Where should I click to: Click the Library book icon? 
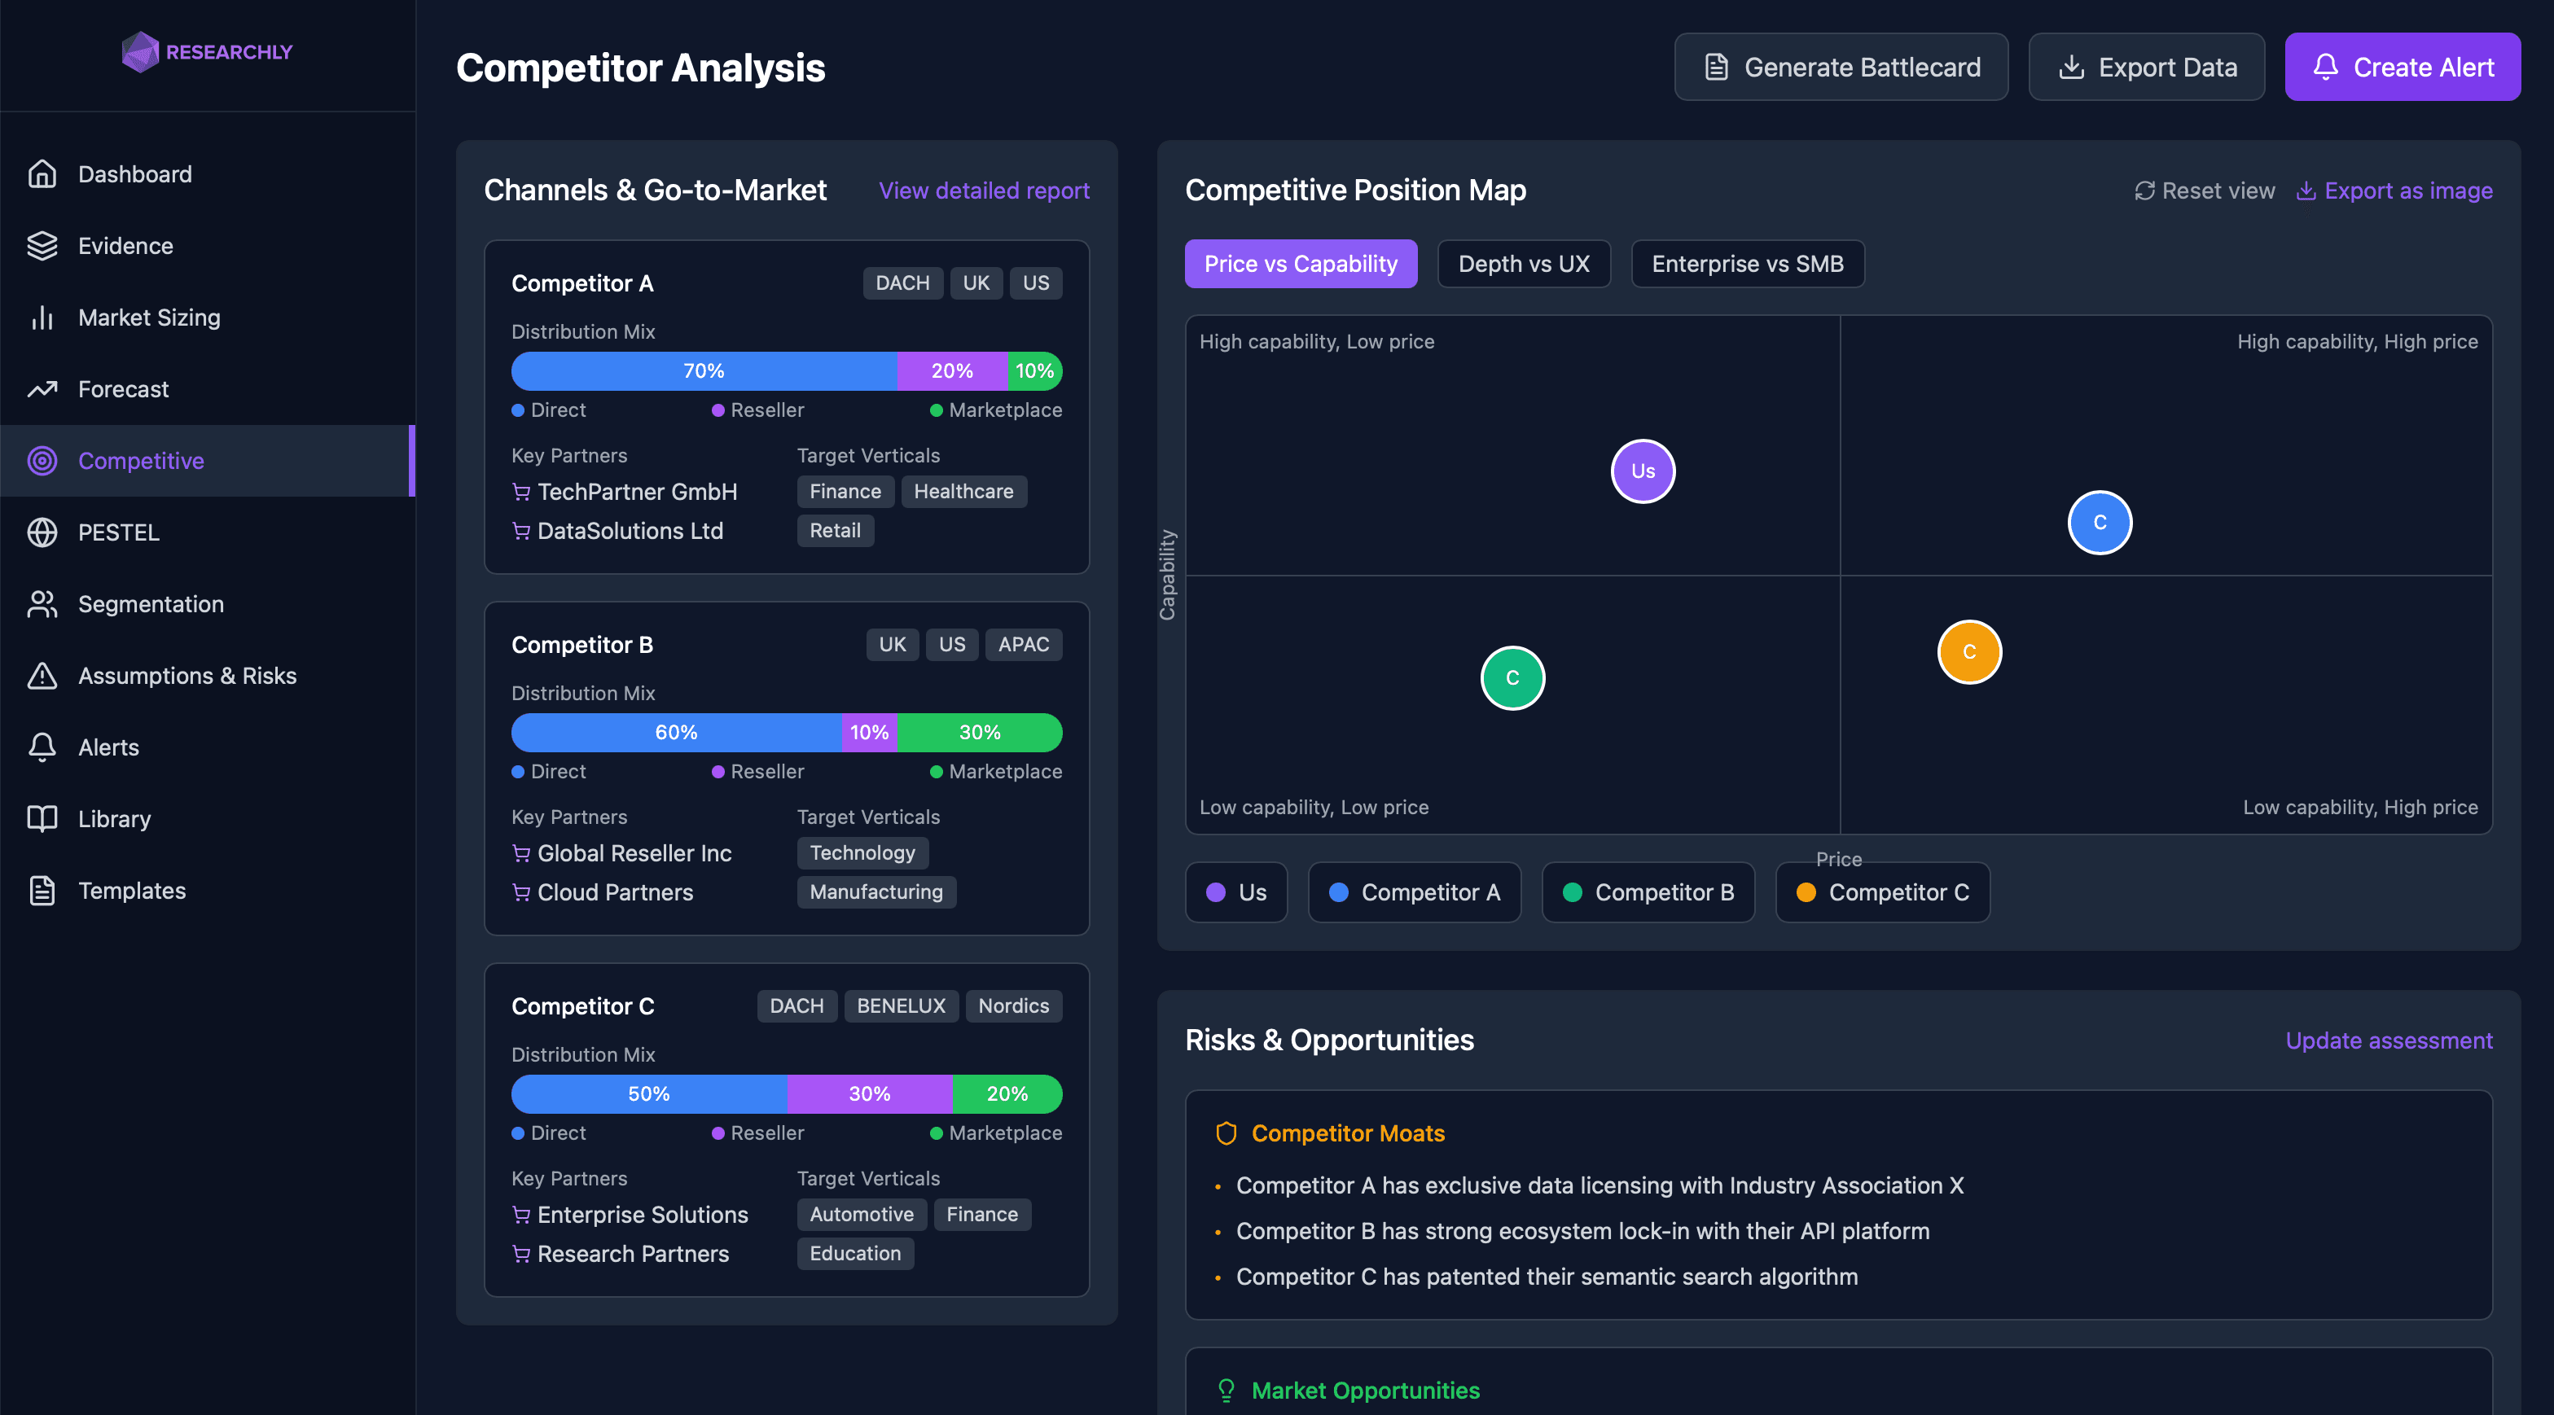(42, 818)
